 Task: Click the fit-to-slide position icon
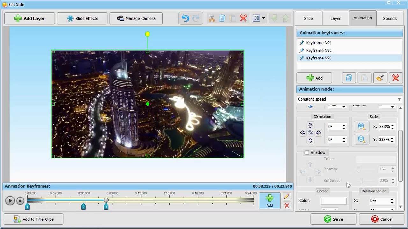pos(257,18)
